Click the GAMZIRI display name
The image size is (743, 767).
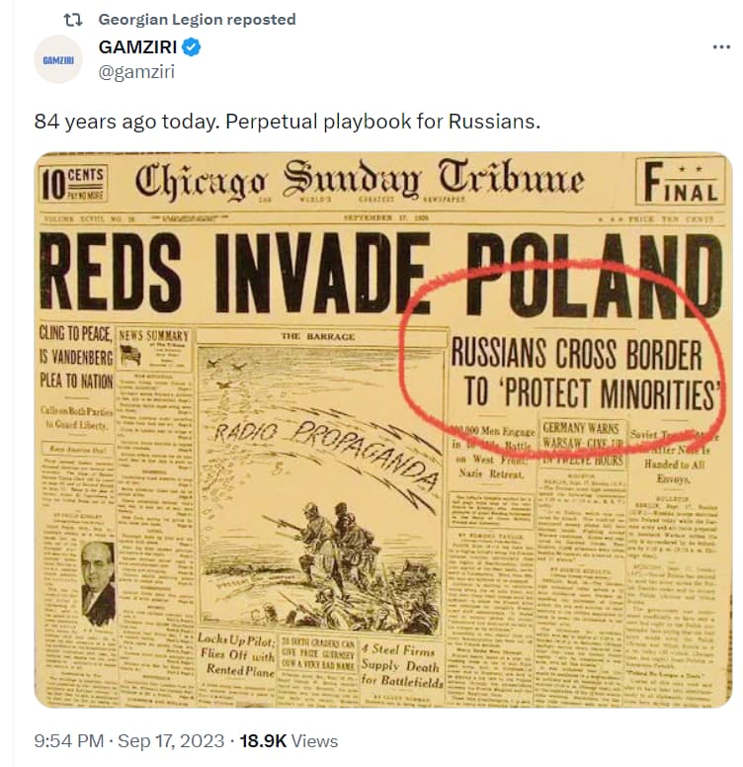[137, 47]
